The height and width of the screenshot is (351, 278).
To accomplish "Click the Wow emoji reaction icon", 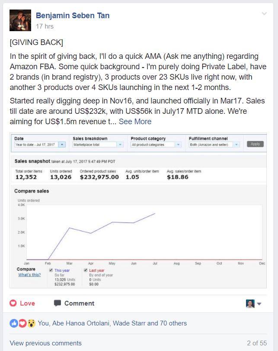I will click(31, 323).
